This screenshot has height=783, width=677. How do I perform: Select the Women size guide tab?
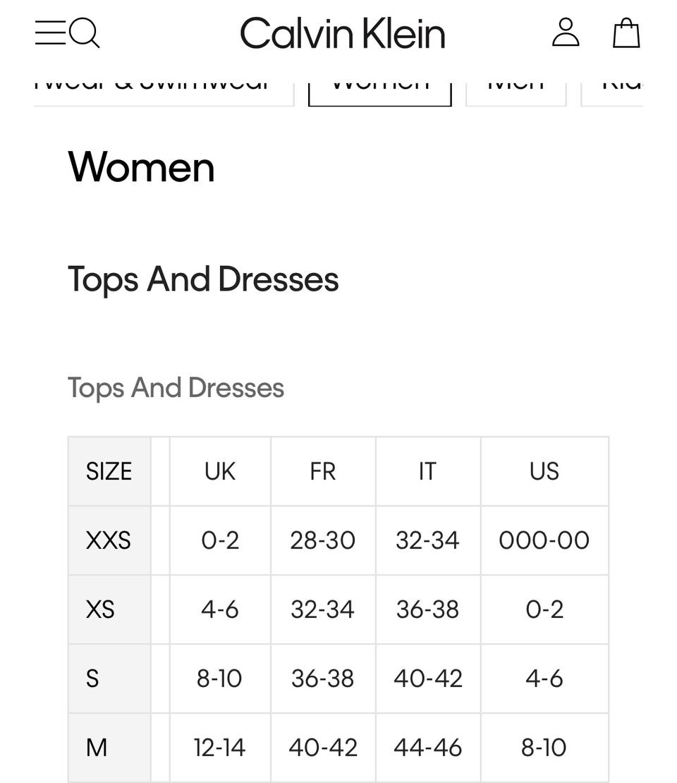coord(379,90)
